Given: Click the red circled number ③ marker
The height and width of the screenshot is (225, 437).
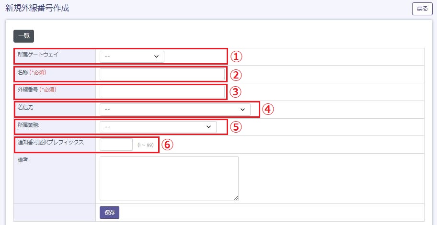Looking at the screenshot, I should pyautogui.click(x=236, y=92).
